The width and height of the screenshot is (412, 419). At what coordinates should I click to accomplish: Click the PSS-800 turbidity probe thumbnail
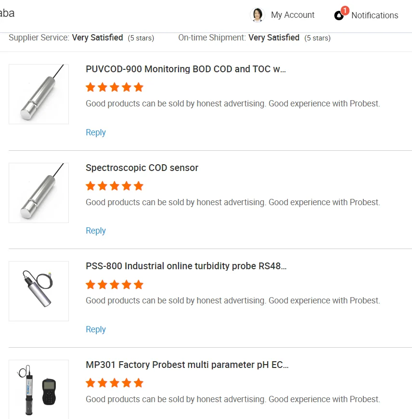pyautogui.click(x=39, y=291)
